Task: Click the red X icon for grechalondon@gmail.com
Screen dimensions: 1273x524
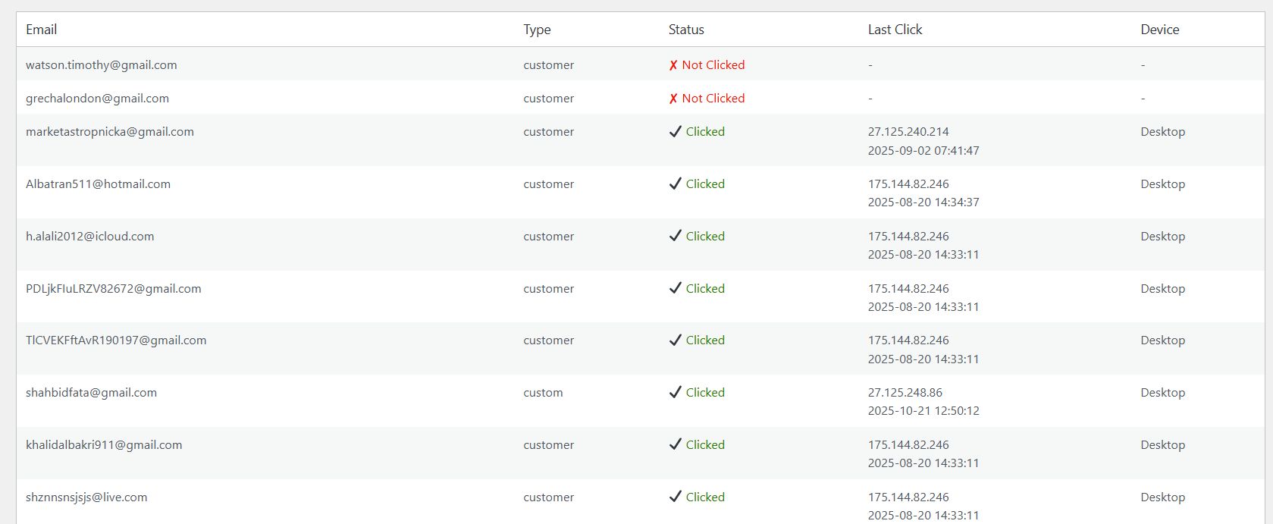Action: (673, 99)
